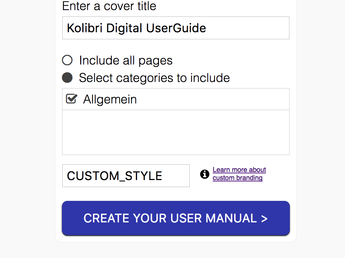The image size is (345, 258).
Task: Click the 'custom branding' link text
Action: [x=238, y=178]
